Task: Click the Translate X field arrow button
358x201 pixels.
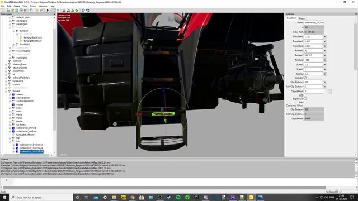Action: tap(325, 37)
